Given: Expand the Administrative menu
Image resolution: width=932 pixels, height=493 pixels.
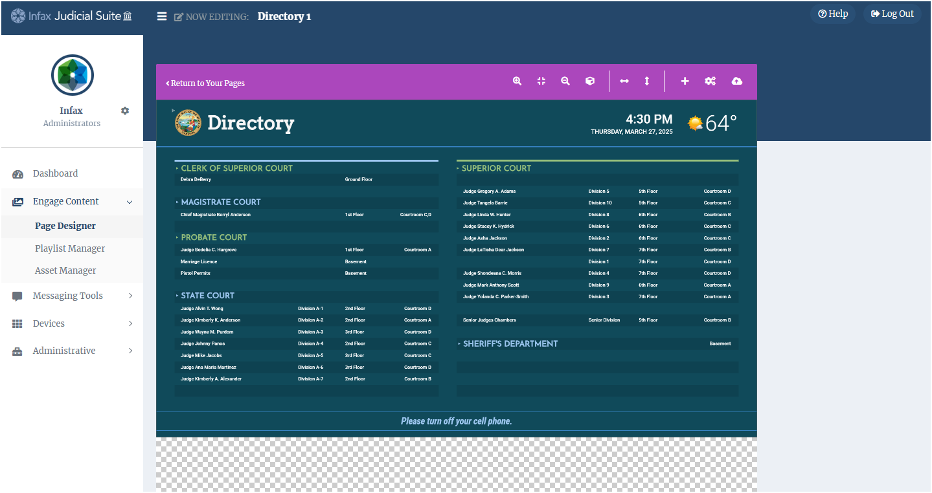Looking at the screenshot, I should (x=72, y=351).
